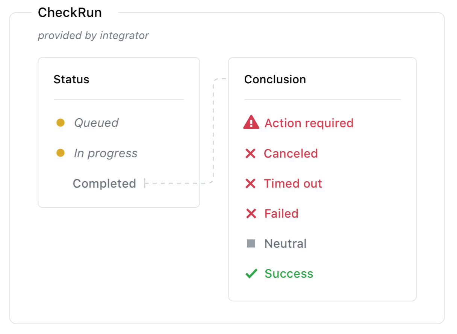This screenshot has height=334, width=457.
Task: Select the Queued status label
Action: click(96, 123)
